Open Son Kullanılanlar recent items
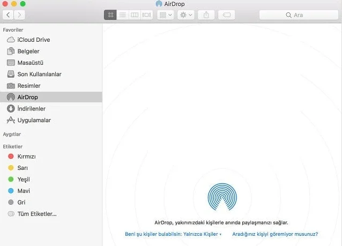 pos(39,74)
